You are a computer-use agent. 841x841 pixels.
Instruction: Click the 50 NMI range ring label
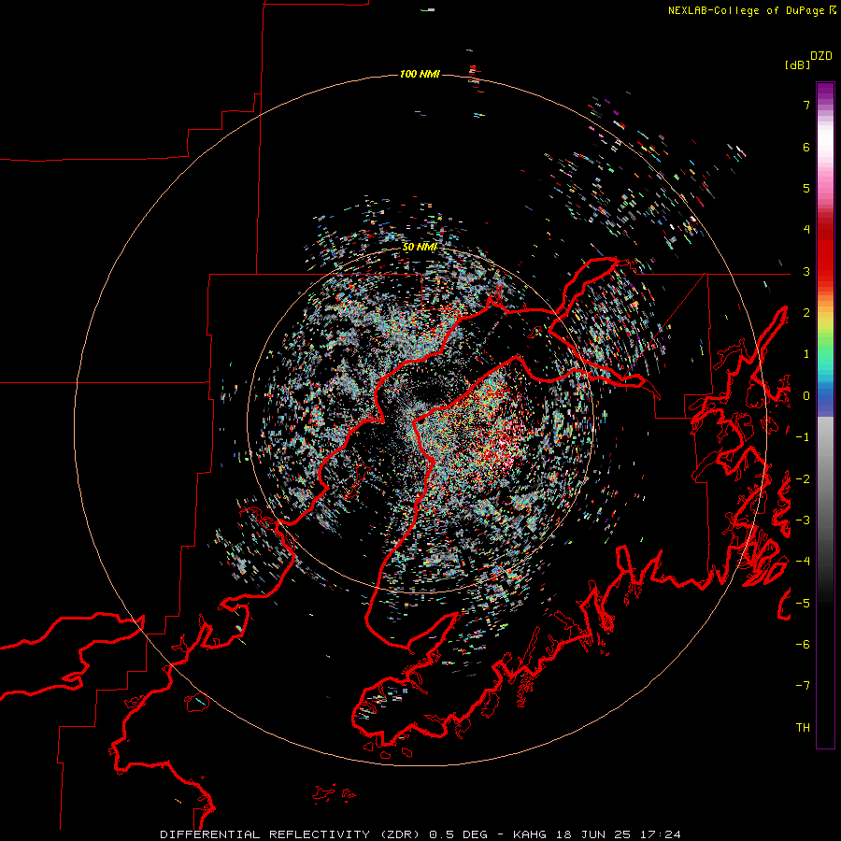(x=420, y=247)
